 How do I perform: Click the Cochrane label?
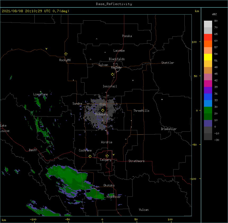(85, 150)
